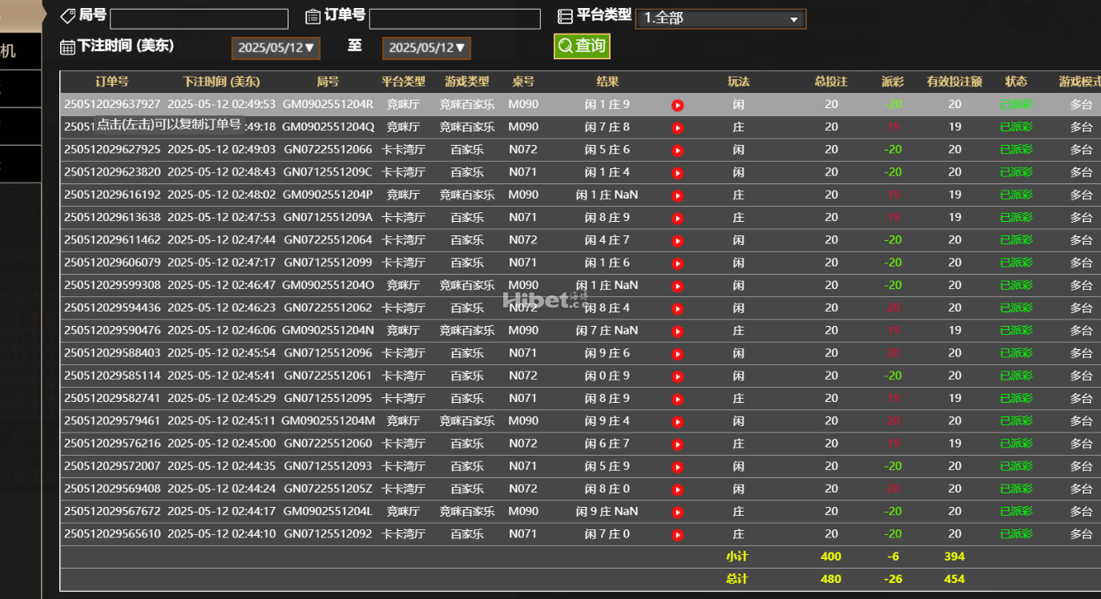
Task: Click the replay icon on the 闲 9 庄 4 row
Action: (677, 420)
